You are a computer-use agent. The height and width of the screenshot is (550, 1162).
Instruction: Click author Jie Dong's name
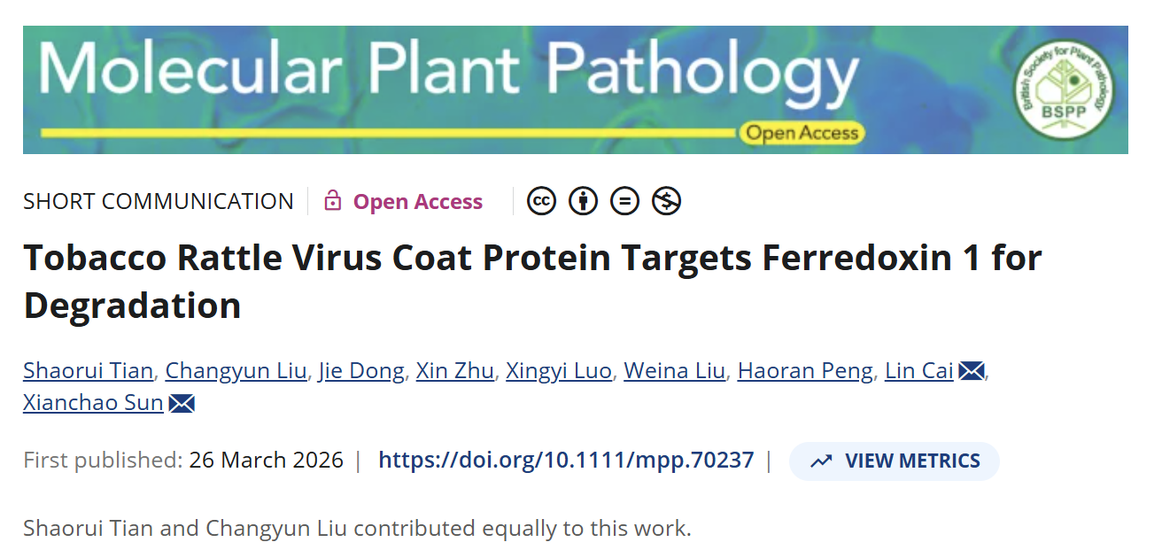(x=361, y=371)
